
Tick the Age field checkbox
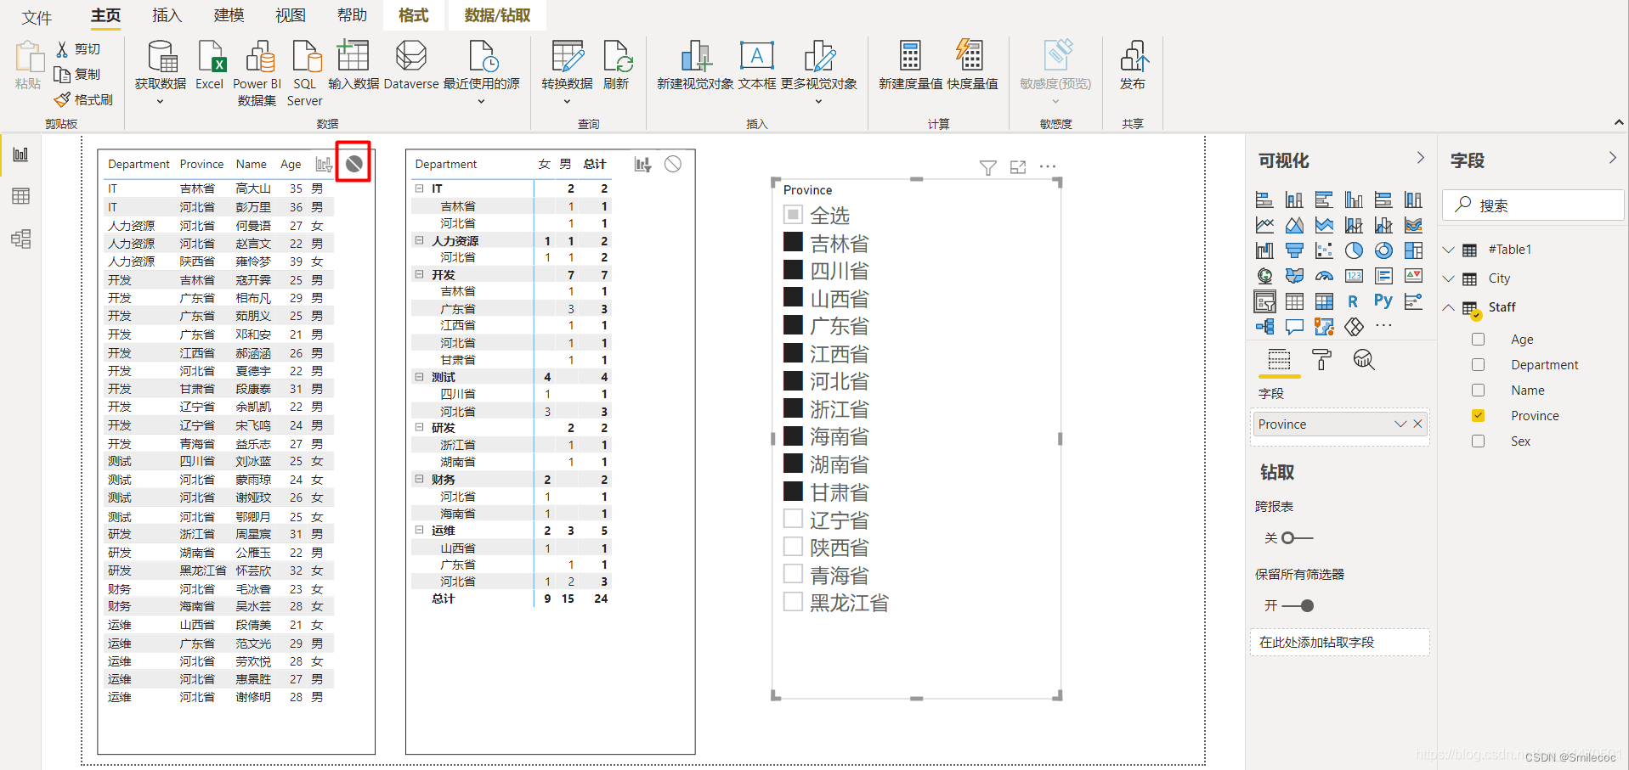[1478, 340]
